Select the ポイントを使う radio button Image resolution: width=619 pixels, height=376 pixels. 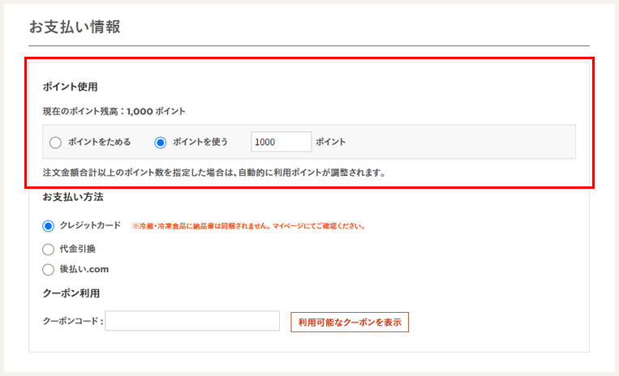[161, 143]
